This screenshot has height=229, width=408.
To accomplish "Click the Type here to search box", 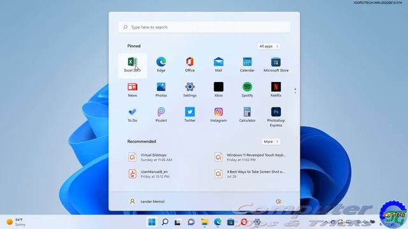I will (204, 27).
